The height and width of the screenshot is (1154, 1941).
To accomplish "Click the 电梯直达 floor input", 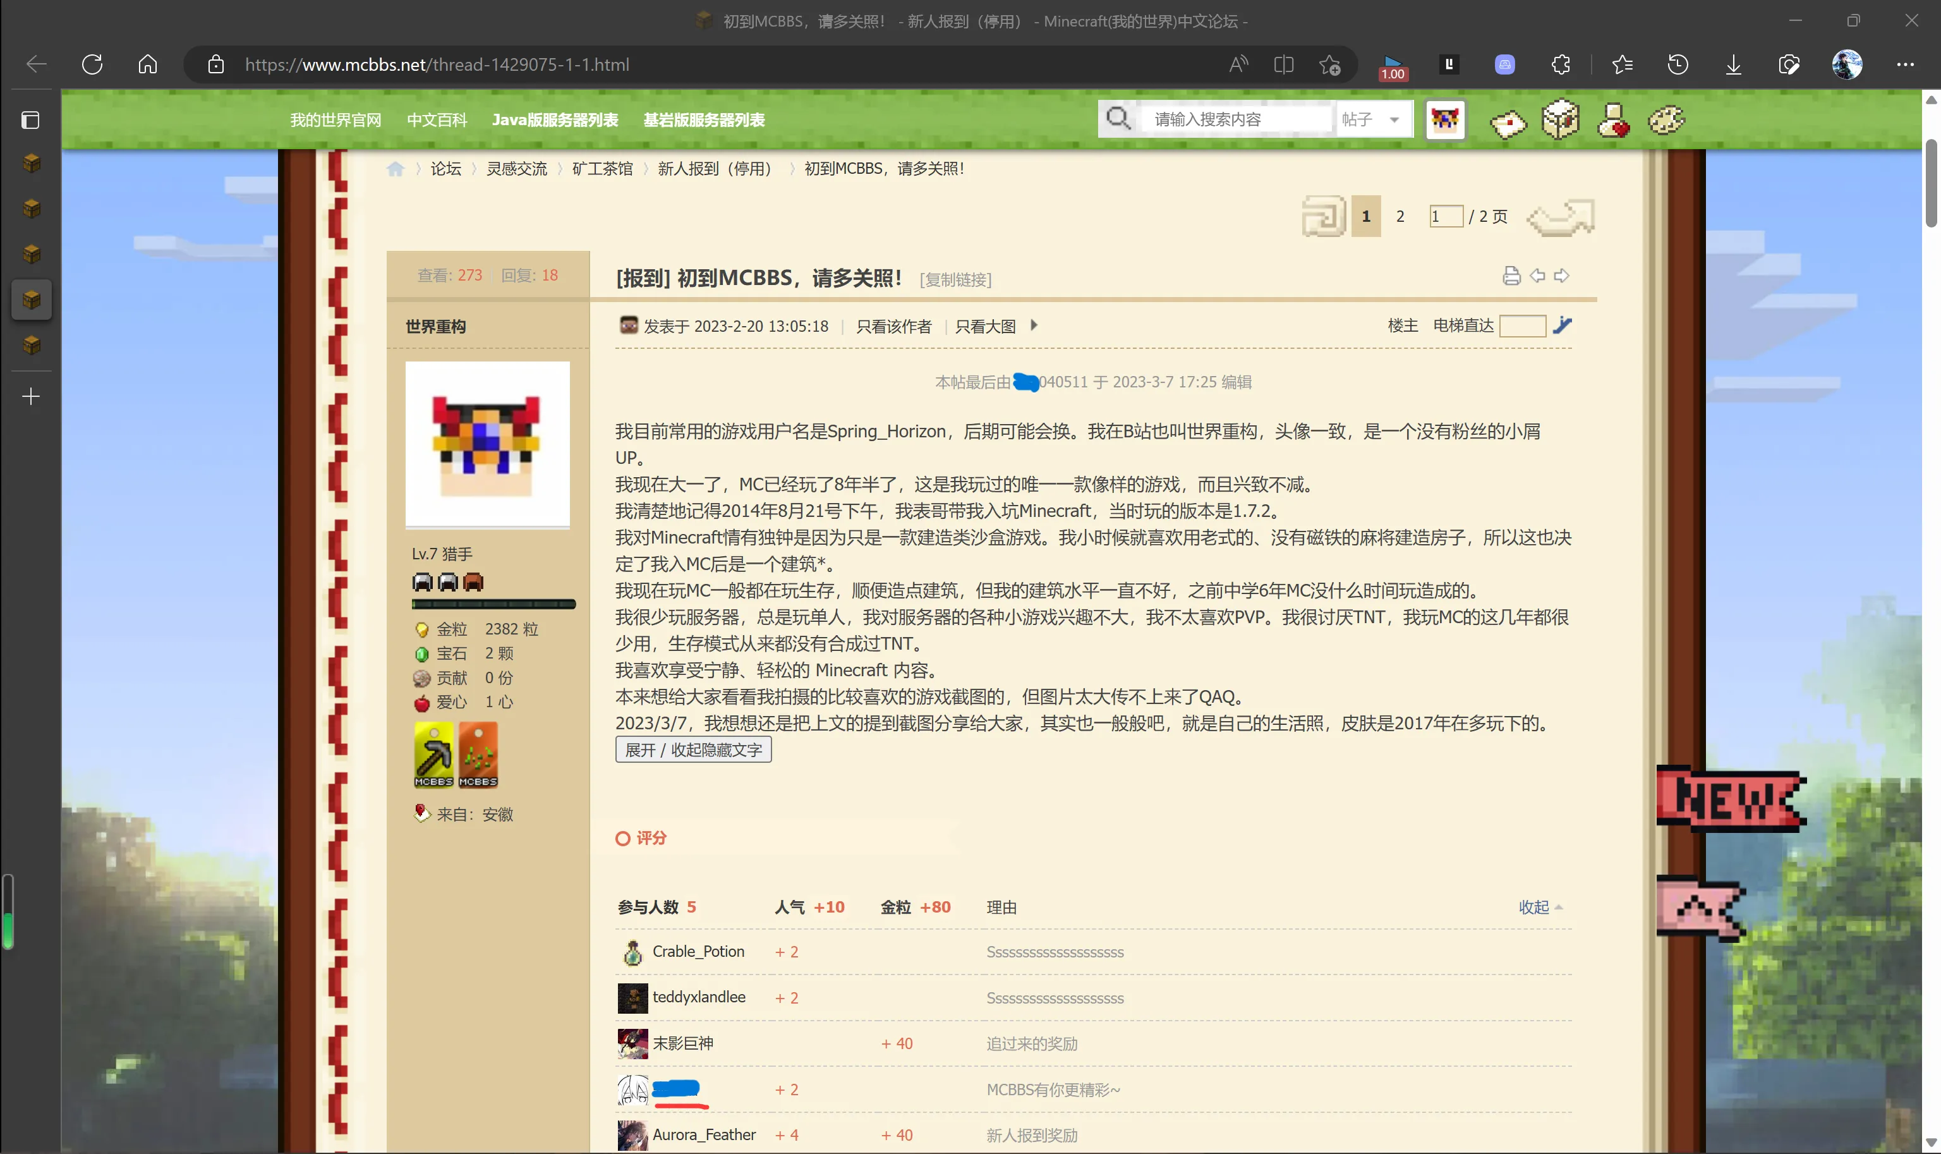I will click(x=1522, y=325).
